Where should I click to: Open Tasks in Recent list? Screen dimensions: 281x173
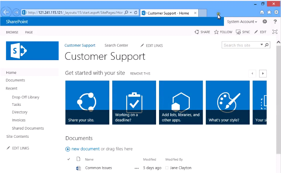[16, 104]
